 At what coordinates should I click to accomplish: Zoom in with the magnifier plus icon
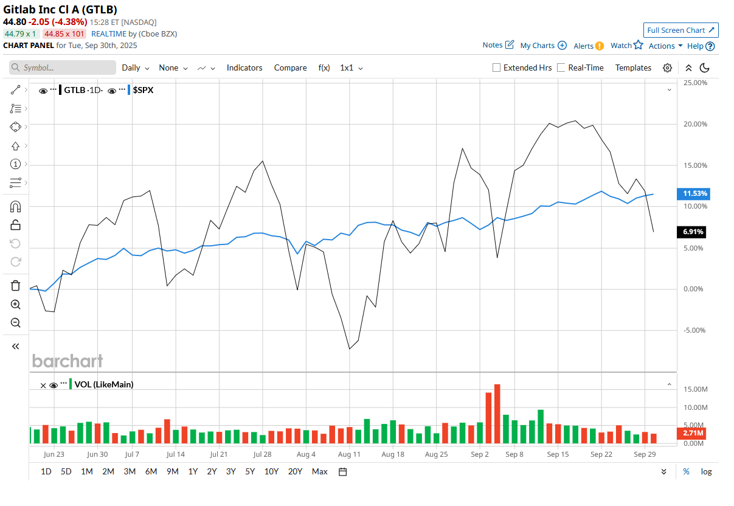16,305
